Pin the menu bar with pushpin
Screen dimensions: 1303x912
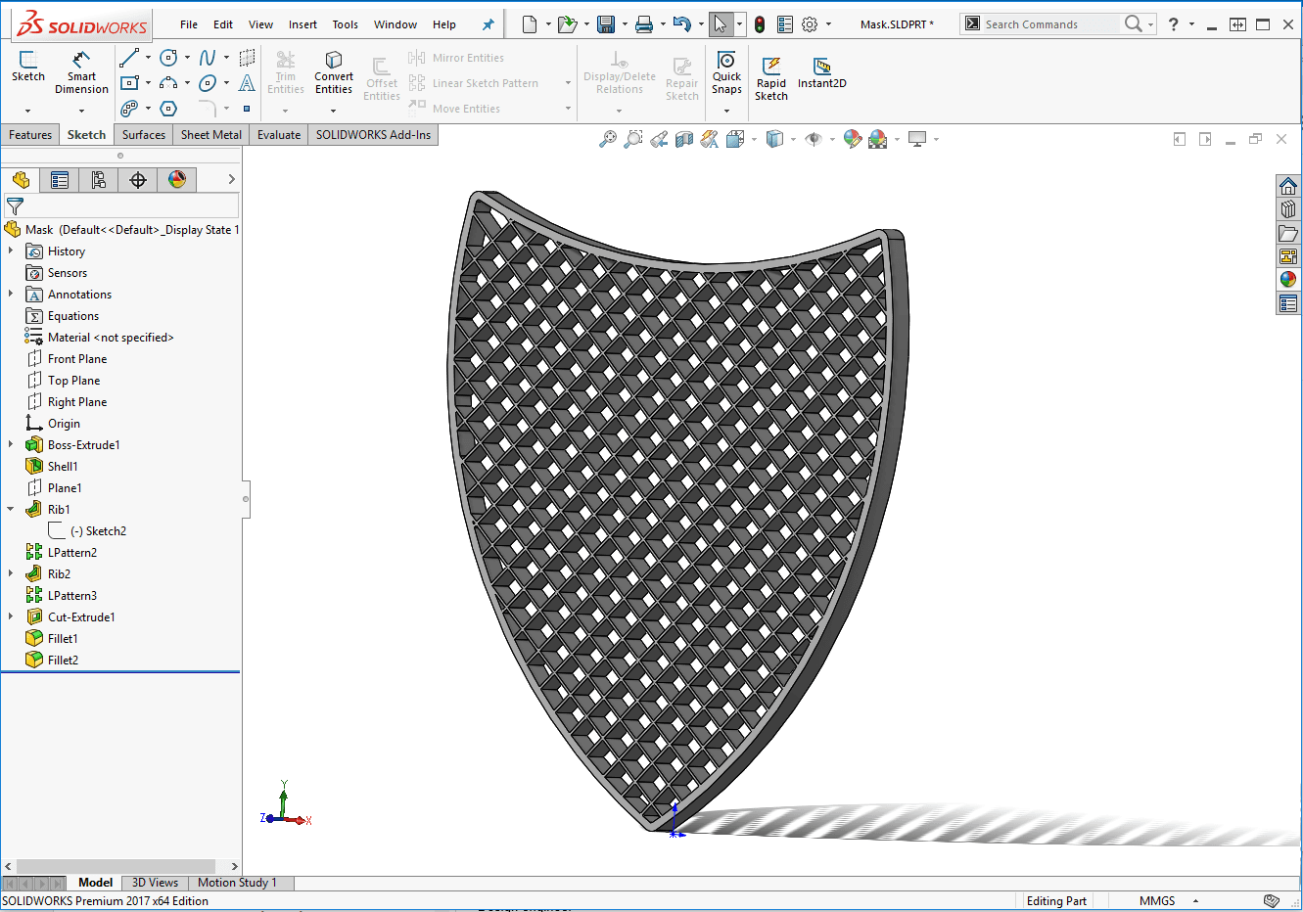point(489,24)
